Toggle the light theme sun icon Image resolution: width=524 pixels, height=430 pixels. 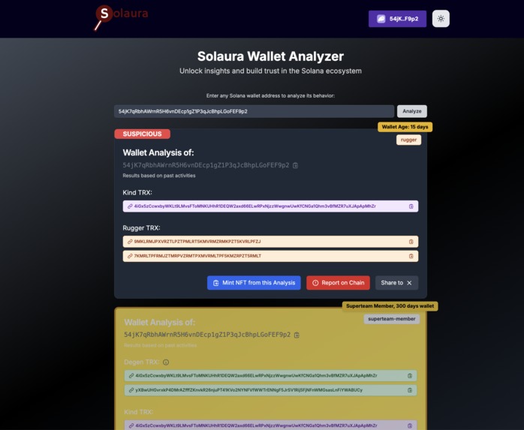point(441,19)
